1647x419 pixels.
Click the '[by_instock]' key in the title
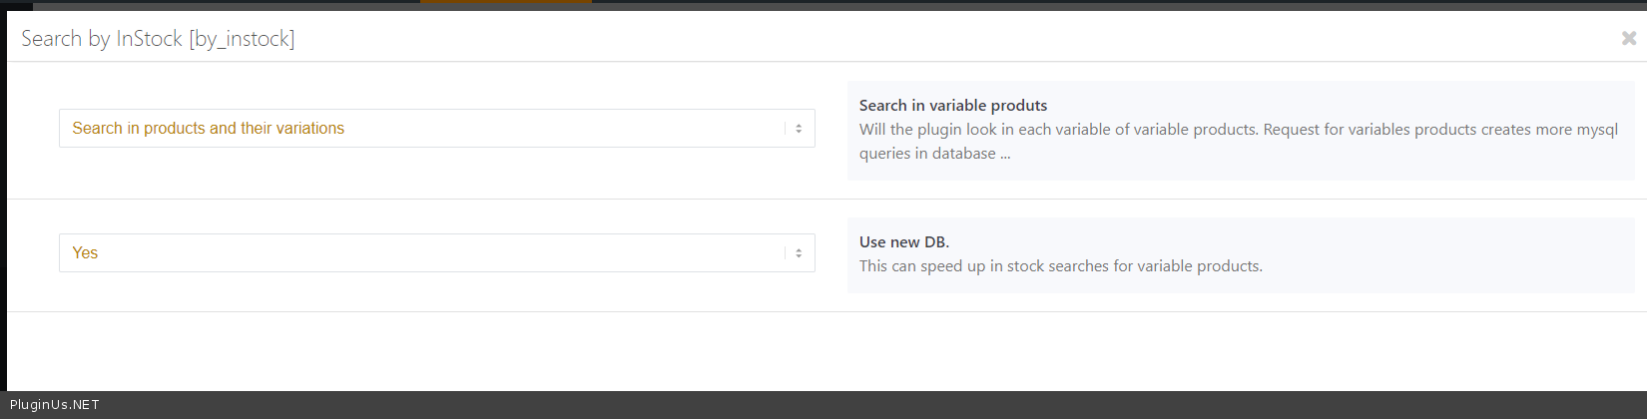tap(242, 39)
